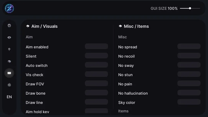The image size is (208, 117).
Task: Click the cube icon beside Misc / Items
Action: tap(120, 26)
